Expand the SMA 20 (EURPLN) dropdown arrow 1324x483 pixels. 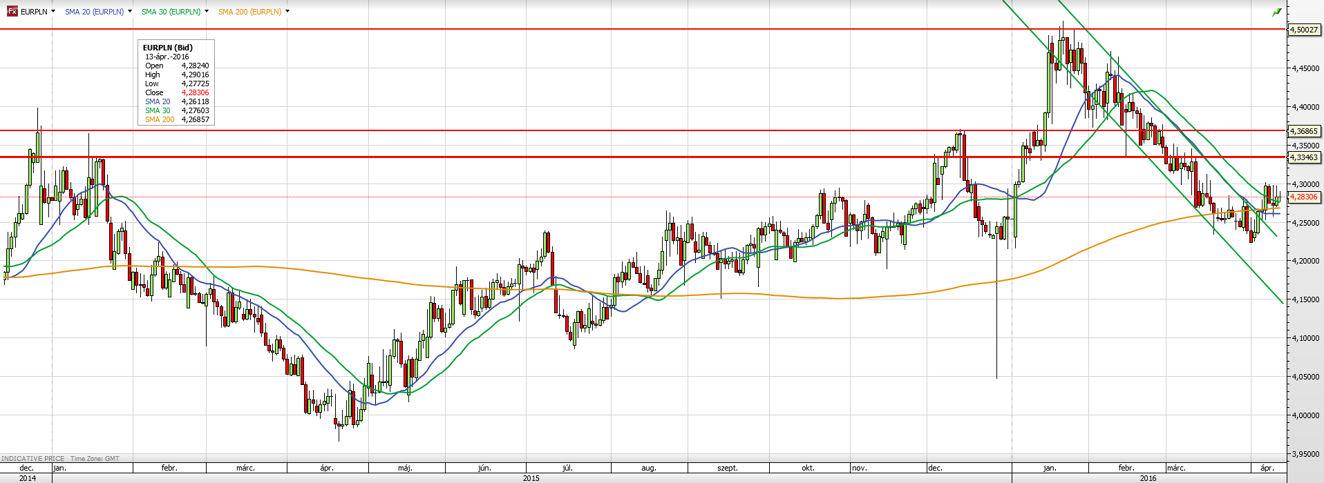point(130,11)
